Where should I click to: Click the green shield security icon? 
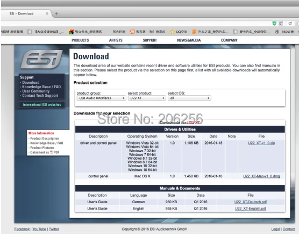pyautogui.click(x=274, y=24)
